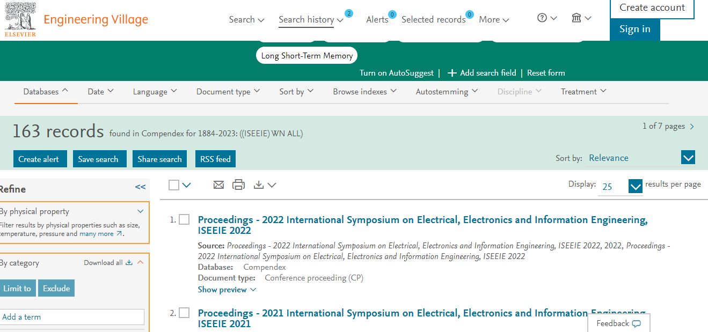
Task: Open the Search history menu
Action: tap(311, 20)
